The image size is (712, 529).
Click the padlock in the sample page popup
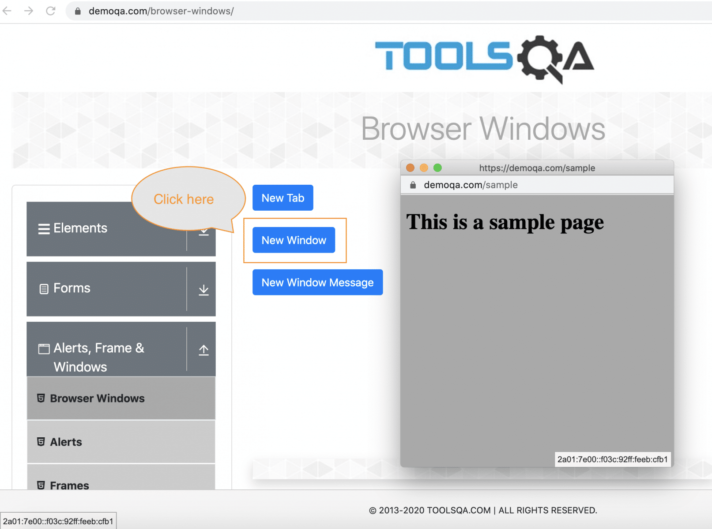tap(412, 185)
